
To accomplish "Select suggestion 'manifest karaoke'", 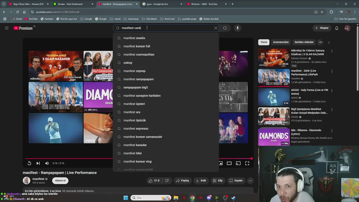I will click(166, 145).
